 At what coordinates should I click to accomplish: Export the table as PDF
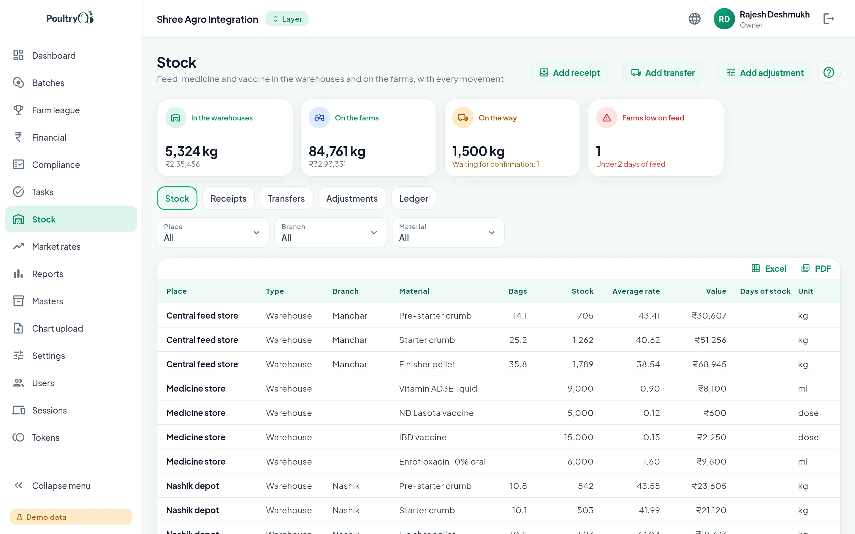coord(816,268)
